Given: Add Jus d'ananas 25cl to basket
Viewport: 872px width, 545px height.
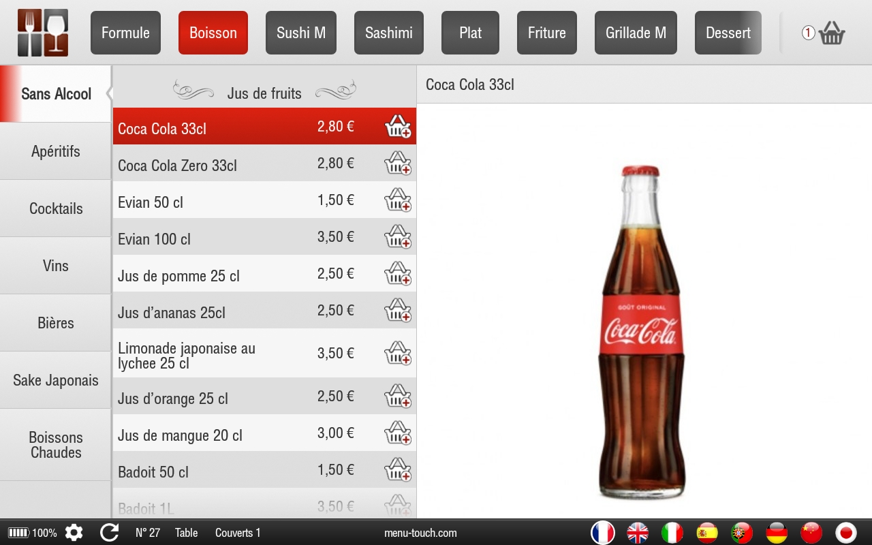Looking at the screenshot, I should tap(398, 311).
